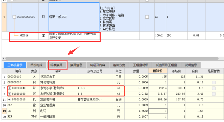Click specification 拌筒容量(L)200小

[95, 99]
